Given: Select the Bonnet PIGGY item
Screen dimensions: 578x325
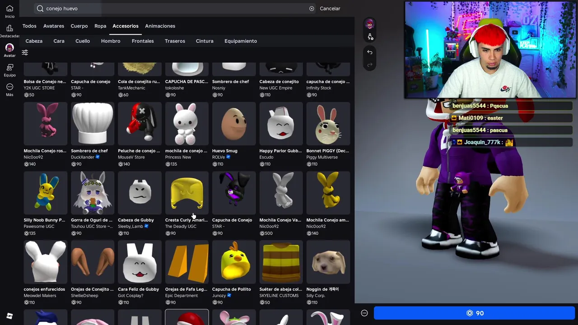Looking at the screenshot, I should coord(328,124).
